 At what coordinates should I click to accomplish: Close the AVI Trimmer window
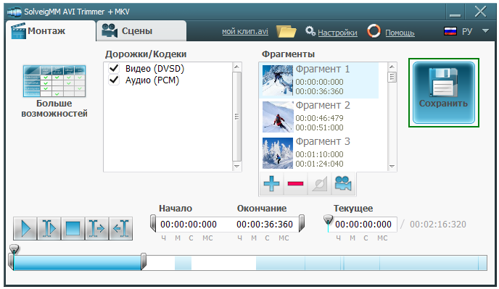click(x=480, y=12)
